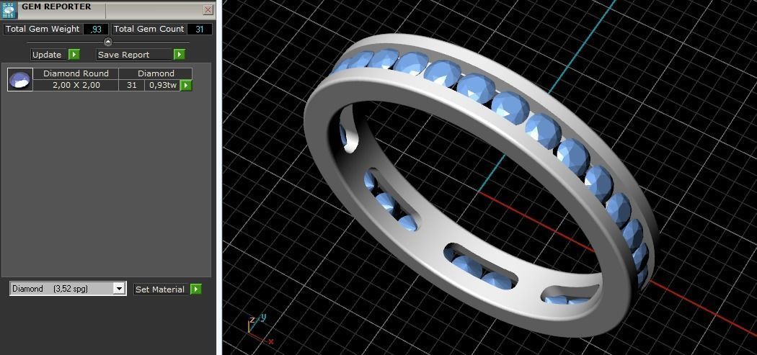The width and height of the screenshot is (757, 355).
Task: Click the green arrow next to Set Material
Action: tap(195, 289)
